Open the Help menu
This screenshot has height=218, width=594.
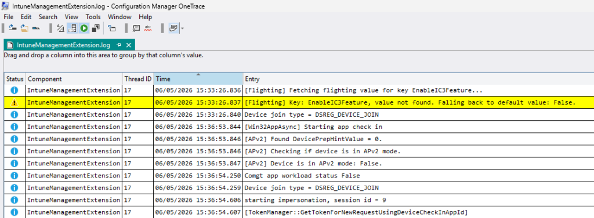pyautogui.click(x=145, y=17)
